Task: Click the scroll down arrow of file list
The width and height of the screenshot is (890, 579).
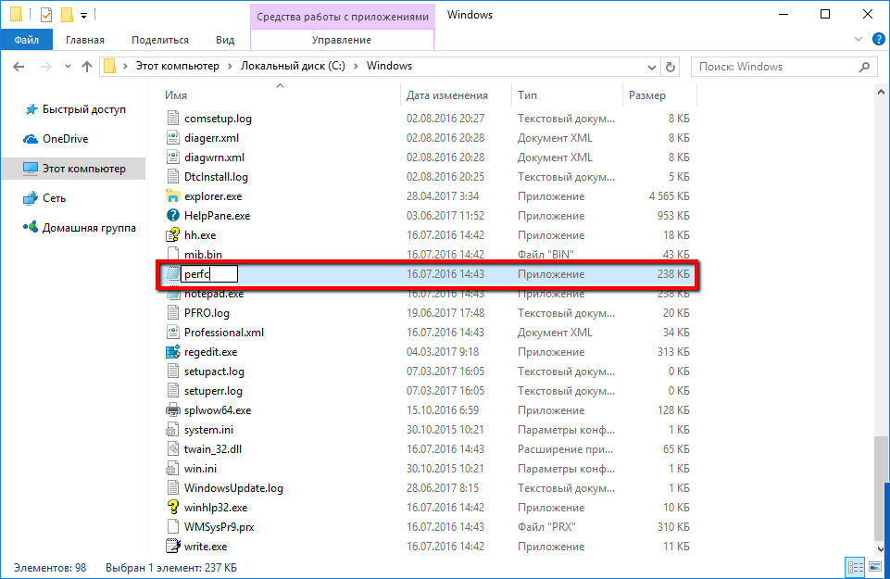Action: coord(881,549)
